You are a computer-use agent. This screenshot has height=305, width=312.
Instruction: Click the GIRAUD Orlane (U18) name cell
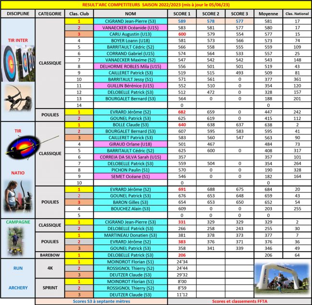[131, 144]
